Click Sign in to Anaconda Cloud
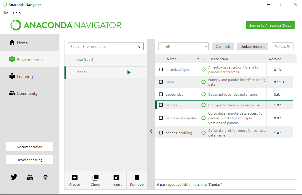Viewport: 302px width, 195px height. (x=270, y=25)
